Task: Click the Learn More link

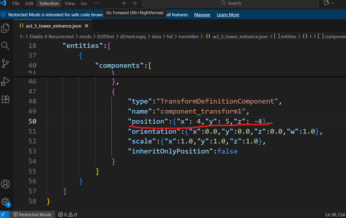Action: pyautogui.click(x=228, y=14)
